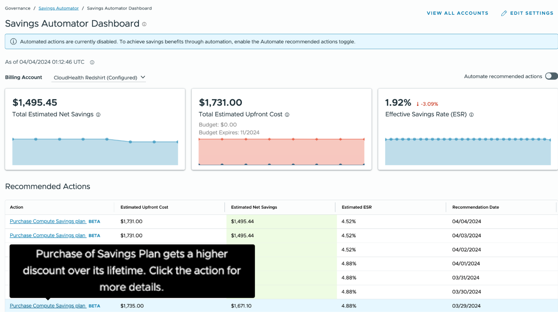Sort by the Estimated Net Savings column header
Viewport: 558px width, 313px height.
pyautogui.click(x=254, y=207)
